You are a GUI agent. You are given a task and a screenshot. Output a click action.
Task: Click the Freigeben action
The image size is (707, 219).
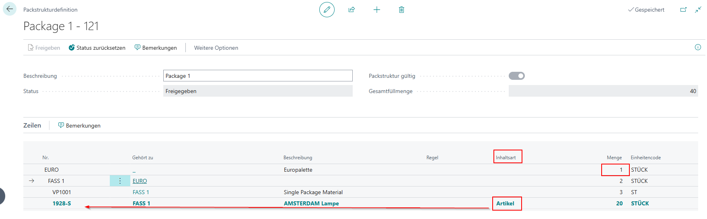(x=44, y=48)
